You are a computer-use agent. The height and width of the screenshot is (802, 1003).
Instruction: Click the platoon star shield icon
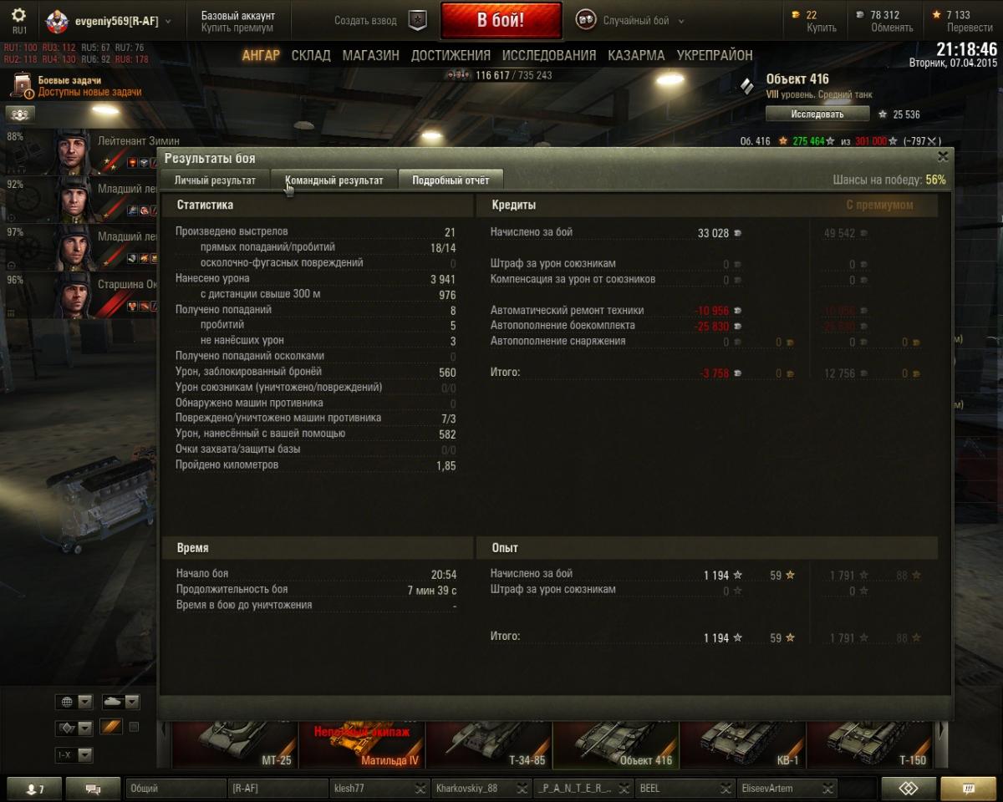coord(417,21)
